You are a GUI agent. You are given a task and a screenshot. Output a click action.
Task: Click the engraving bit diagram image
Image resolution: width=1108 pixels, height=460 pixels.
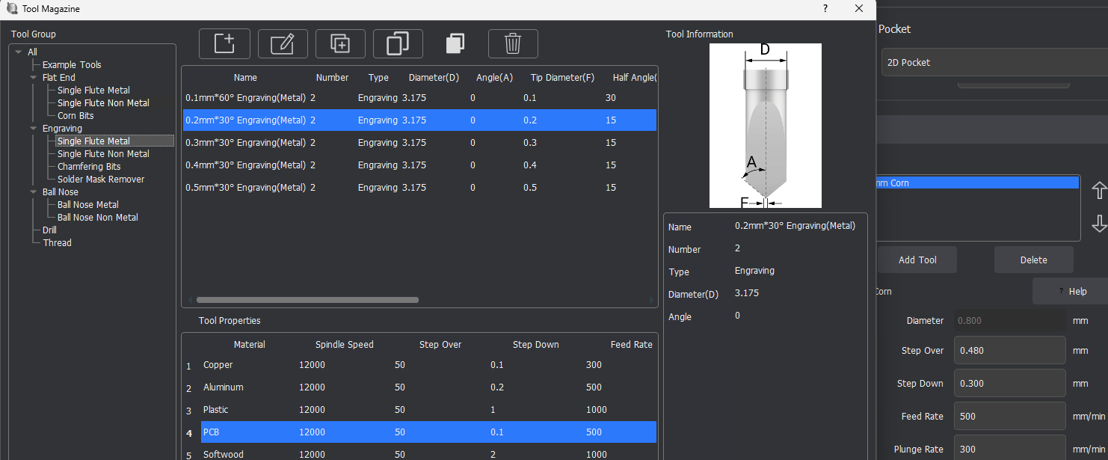pyautogui.click(x=766, y=126)
